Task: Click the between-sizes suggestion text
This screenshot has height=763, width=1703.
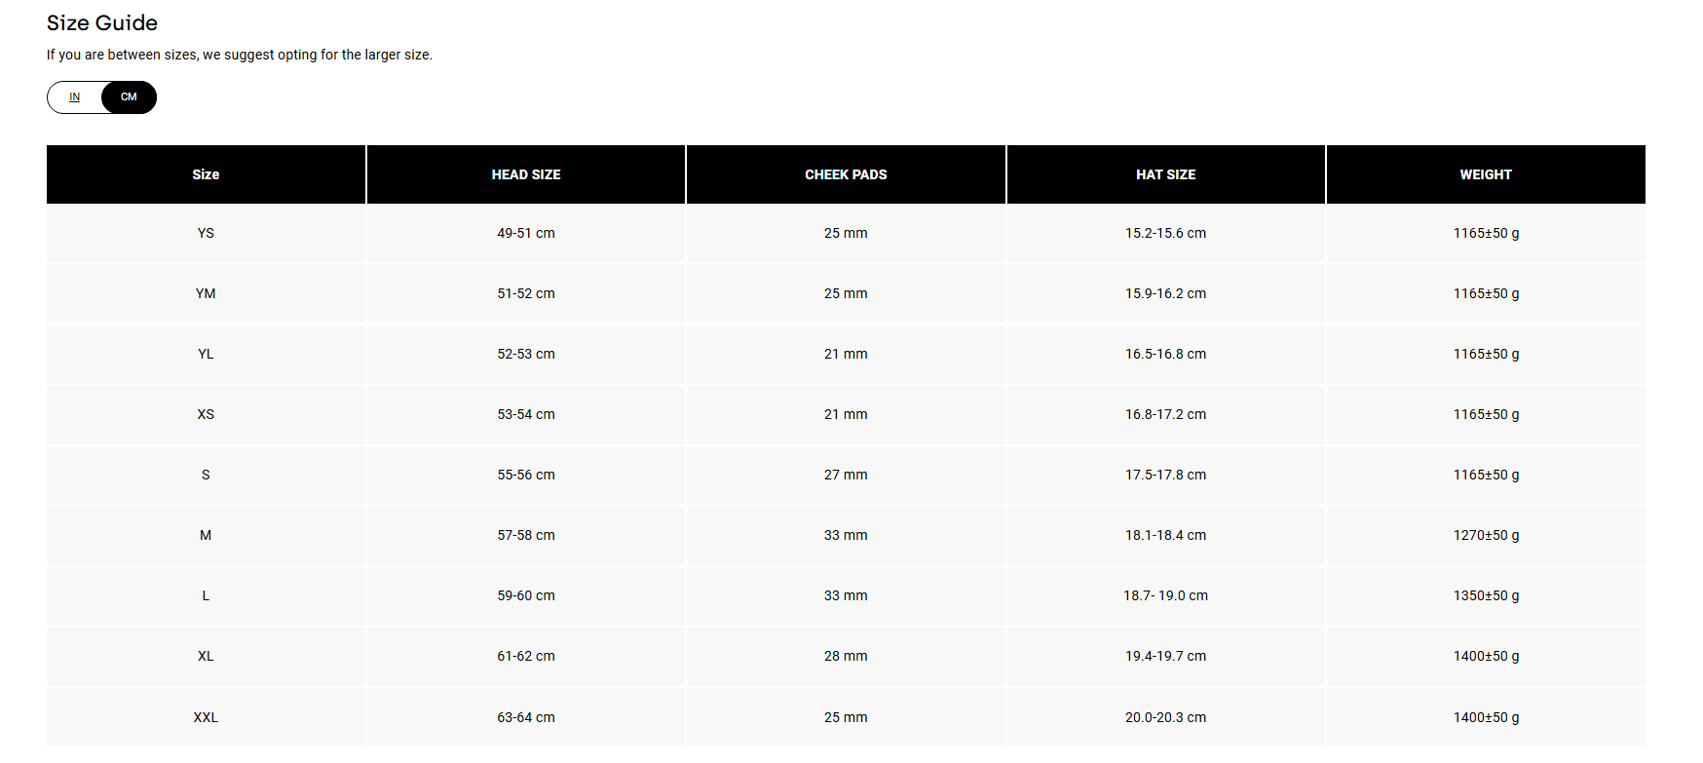Action: (240, 56)
